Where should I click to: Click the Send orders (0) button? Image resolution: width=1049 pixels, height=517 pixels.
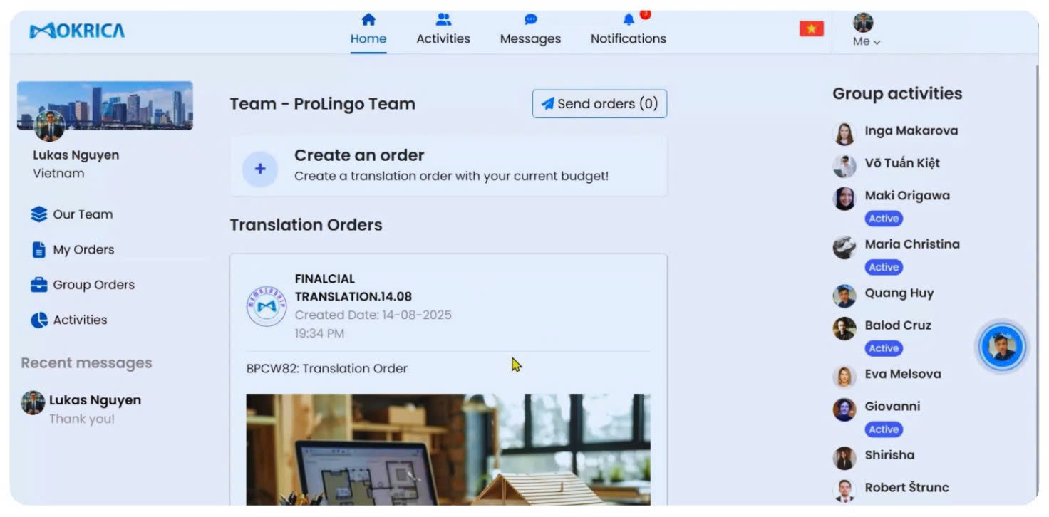click(599, 104)
